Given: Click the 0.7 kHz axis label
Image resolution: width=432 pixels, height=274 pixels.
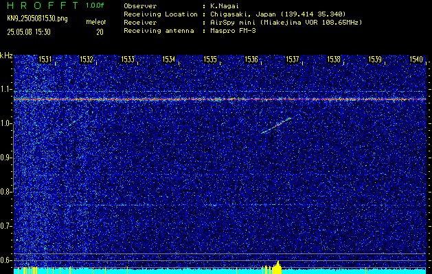Looking at the screenshot, I should tap(5, 226).
